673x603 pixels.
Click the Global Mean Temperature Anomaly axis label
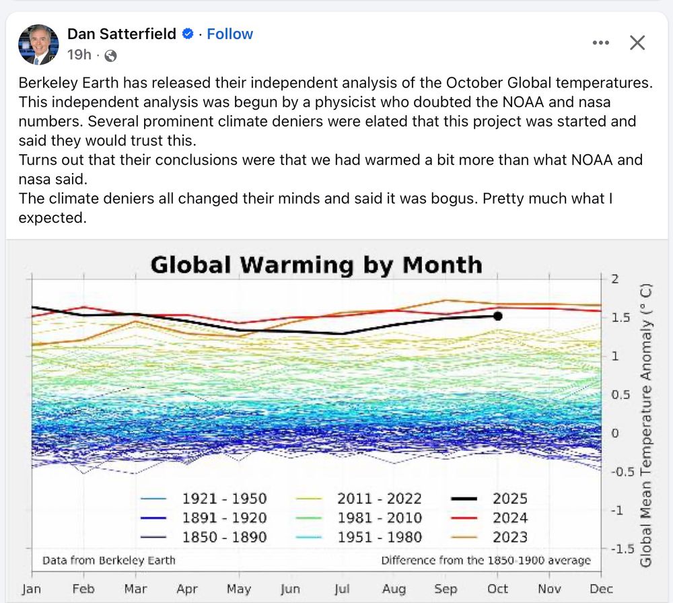point(645,424)
